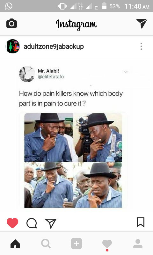
Task: Expand tweet chevron next to Mr. Alabi!
Action: (x=126, y=72)
